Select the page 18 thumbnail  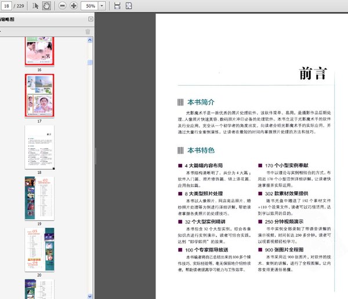(39, 146)
